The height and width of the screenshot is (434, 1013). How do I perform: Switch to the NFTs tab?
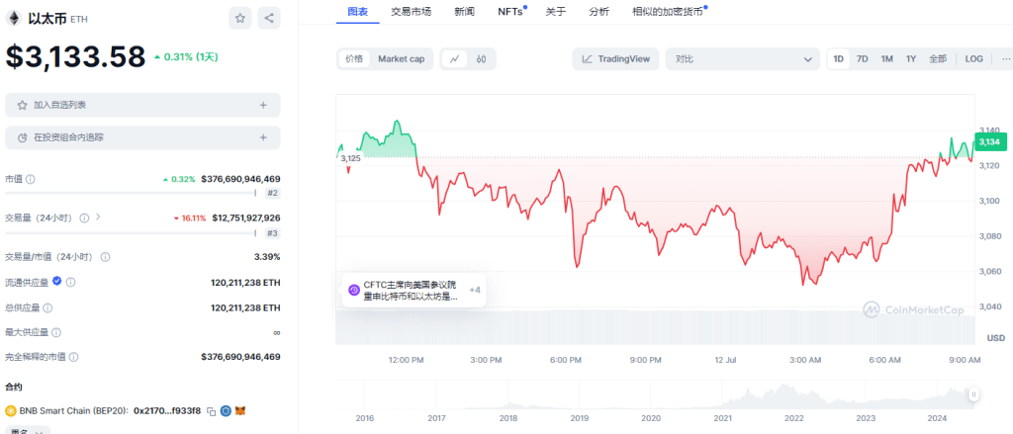pyautogui.click(x=510, y=12)
